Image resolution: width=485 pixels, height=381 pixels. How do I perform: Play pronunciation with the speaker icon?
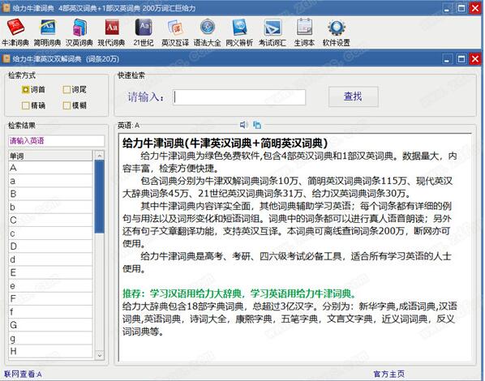pos(244,125)
